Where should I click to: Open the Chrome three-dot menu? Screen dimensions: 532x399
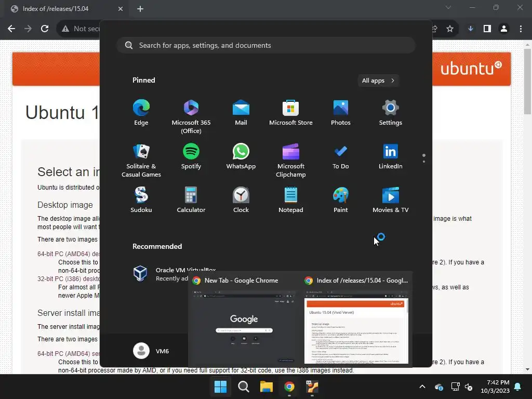(521, 29)
